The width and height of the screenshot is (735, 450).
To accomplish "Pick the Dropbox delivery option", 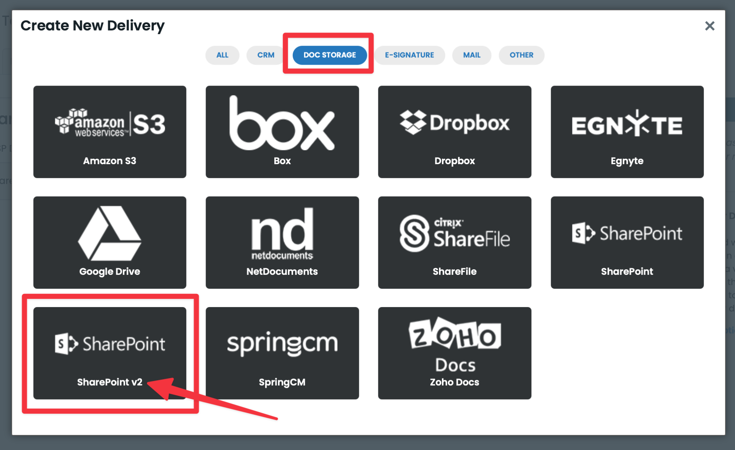I will (x=454, y=132).
